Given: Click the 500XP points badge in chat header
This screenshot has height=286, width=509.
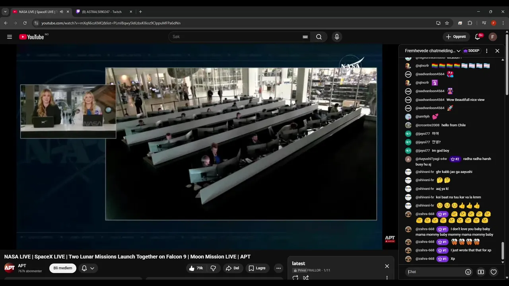Looking at the screenshot, I should [x=471, y=51].
